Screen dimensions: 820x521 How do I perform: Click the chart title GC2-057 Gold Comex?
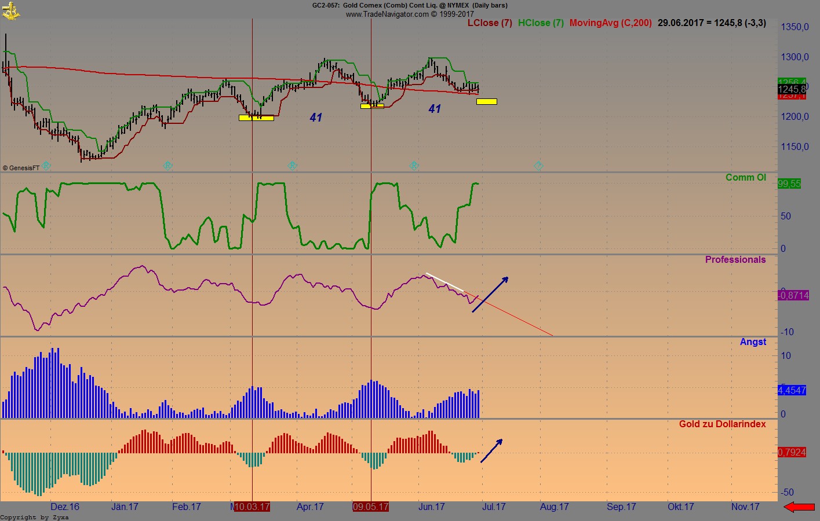[410, 5]
